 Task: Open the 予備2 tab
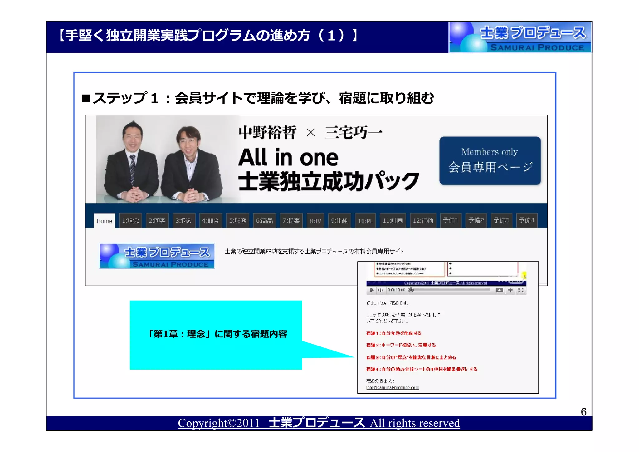(476, 220)
